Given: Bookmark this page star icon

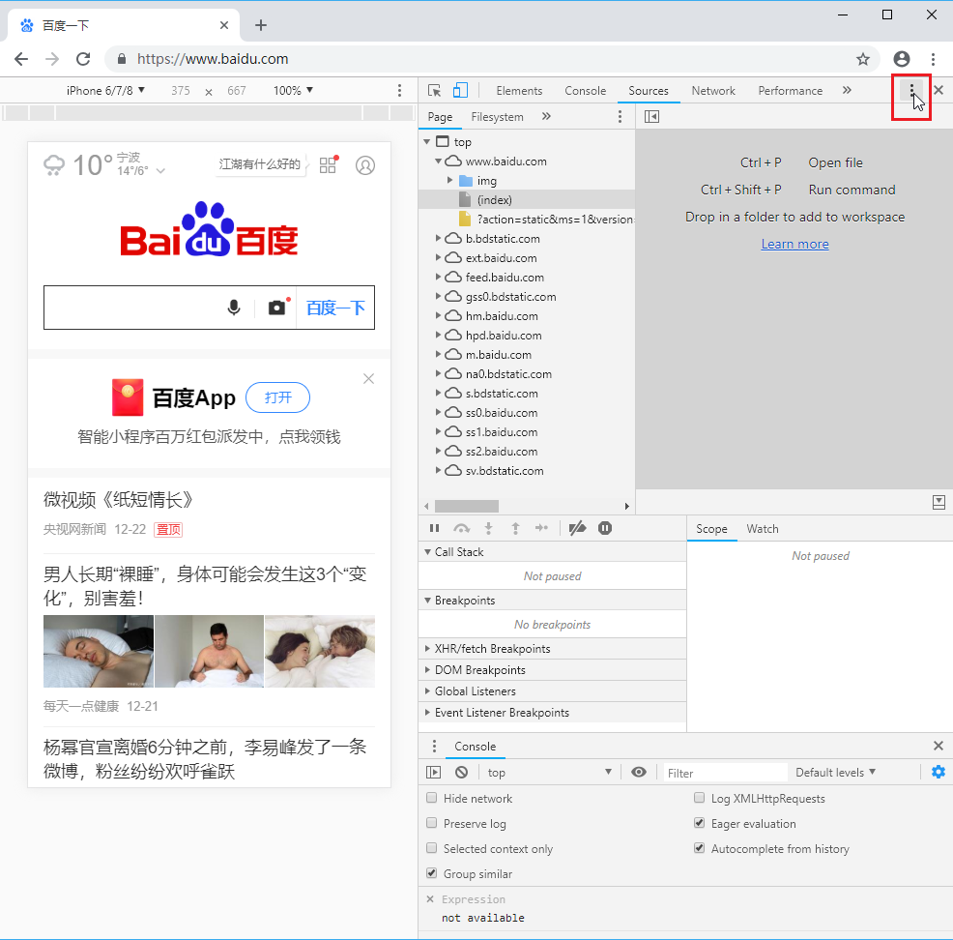Looking at the screenshot, I should [863, 59].
